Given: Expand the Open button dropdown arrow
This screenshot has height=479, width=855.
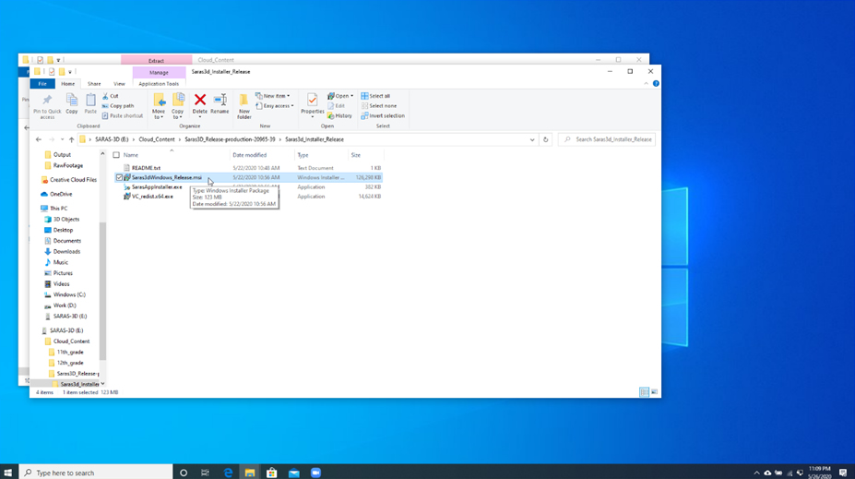Looking at the screenshot, I should [351, 96].
